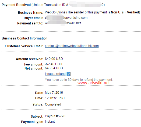Click the 'Payment sent to' email address
The height and width of the screenshot is (127, 141).
[x=63, y=23]
